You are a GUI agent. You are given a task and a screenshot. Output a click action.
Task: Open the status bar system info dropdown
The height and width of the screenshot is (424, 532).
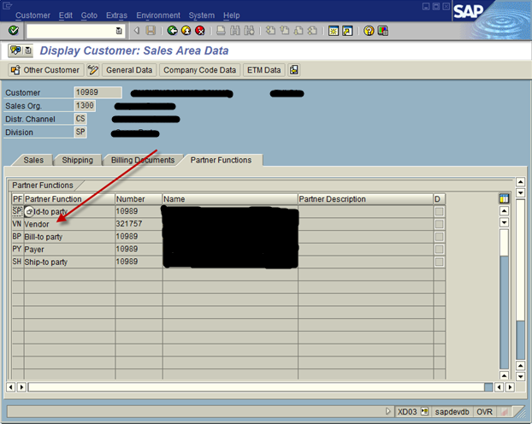[x=424, y=411]
